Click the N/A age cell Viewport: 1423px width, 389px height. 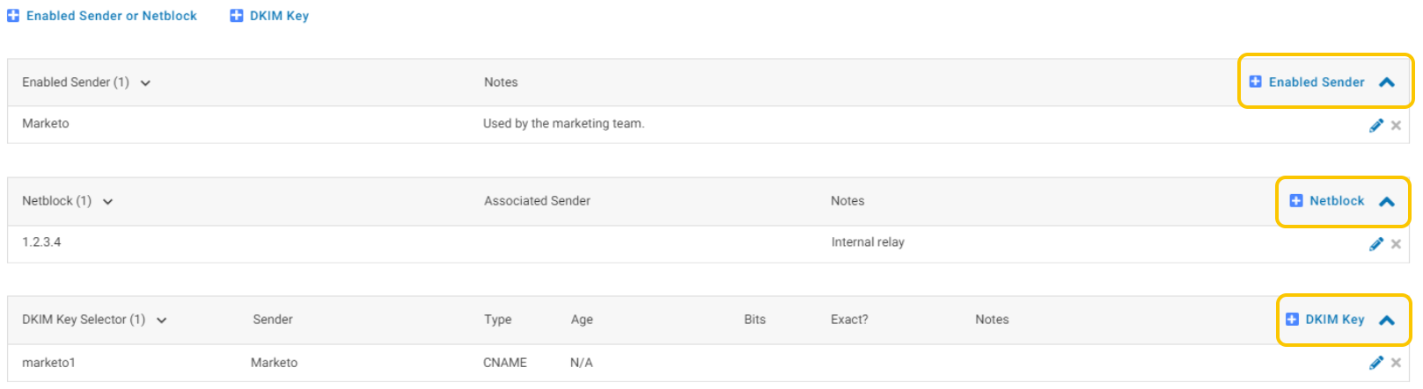coord(582,363)
